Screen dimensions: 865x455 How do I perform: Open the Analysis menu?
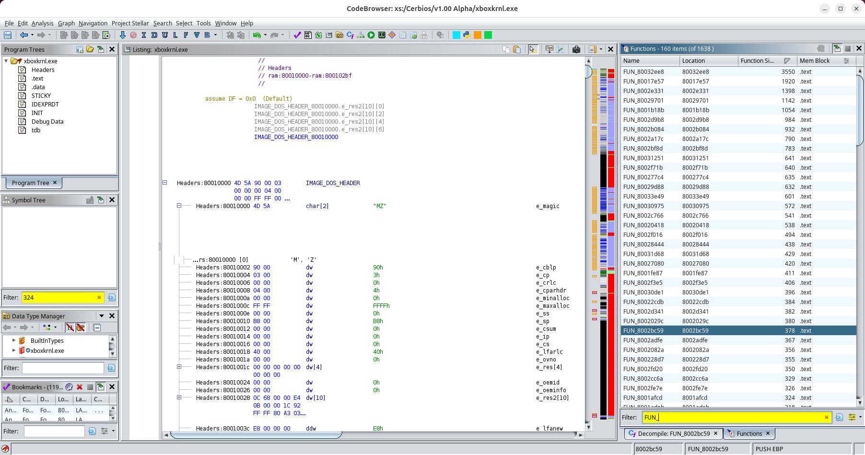(x=42, y=23)
